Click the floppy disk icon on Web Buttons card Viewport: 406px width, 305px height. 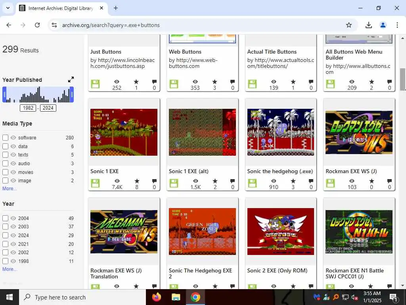coord(174,84)
